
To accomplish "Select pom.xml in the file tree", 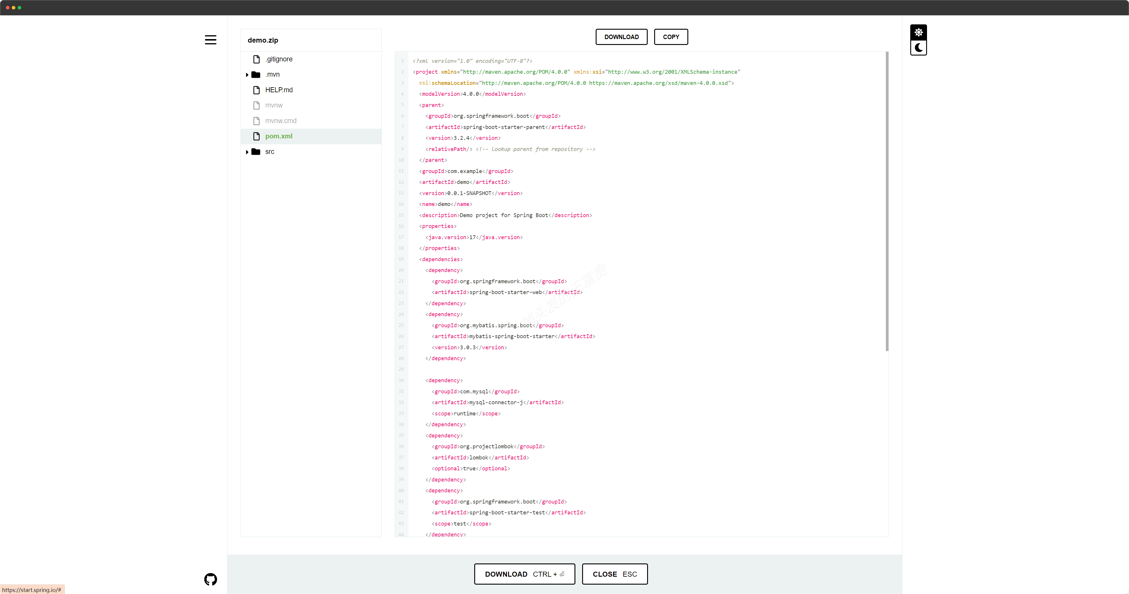I will [x=279, y=136].
